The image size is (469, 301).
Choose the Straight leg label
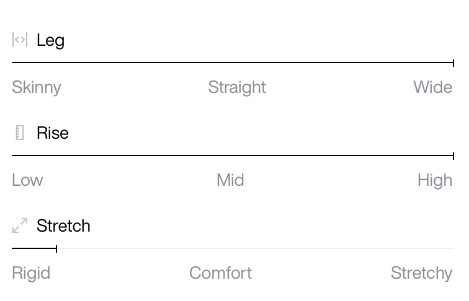click(x=237, y=87)
